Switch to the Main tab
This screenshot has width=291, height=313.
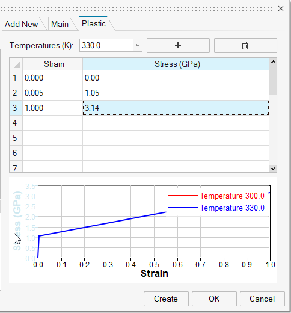pyautogui.click(x=60, y=24)
